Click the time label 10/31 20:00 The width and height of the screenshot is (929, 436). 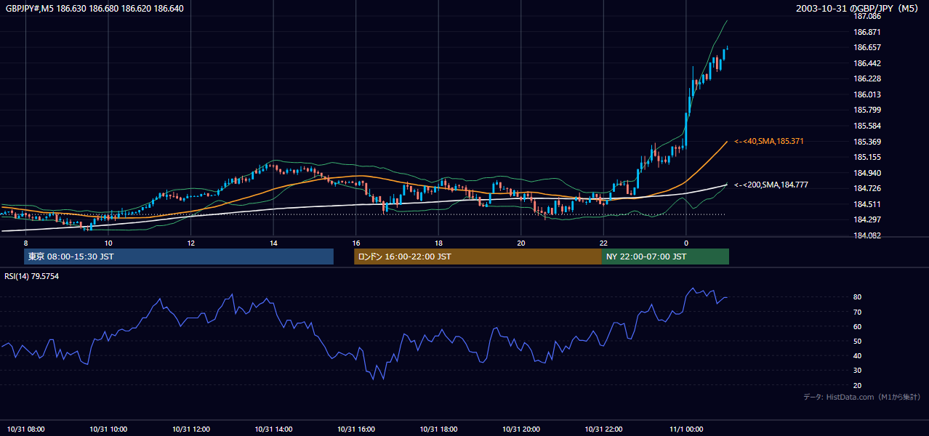[x=521, y=429]
